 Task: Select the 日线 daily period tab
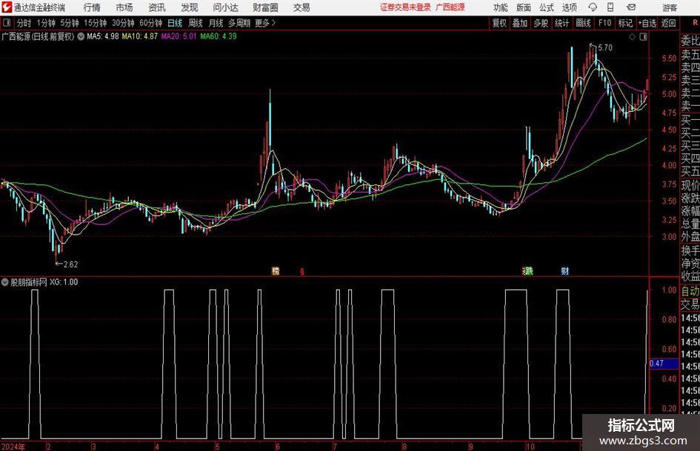(175, 23)
